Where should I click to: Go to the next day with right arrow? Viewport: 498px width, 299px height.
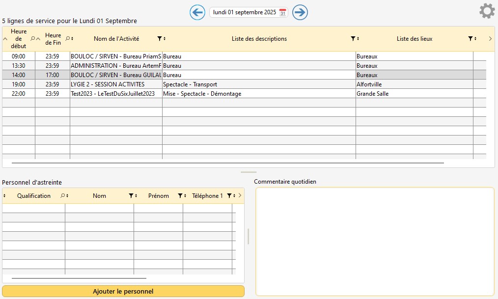coord(300,12)
